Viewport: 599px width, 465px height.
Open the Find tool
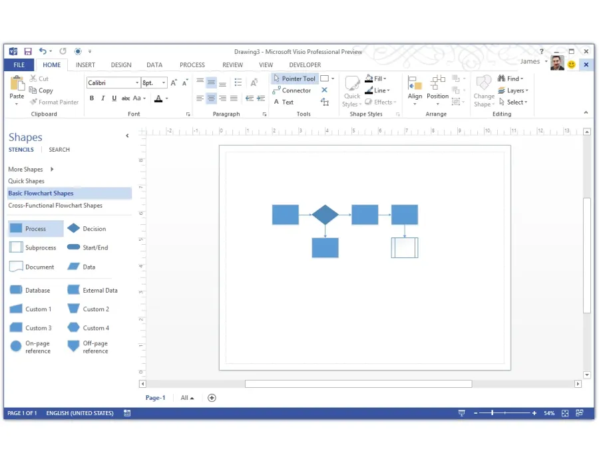tap(510, 78)
